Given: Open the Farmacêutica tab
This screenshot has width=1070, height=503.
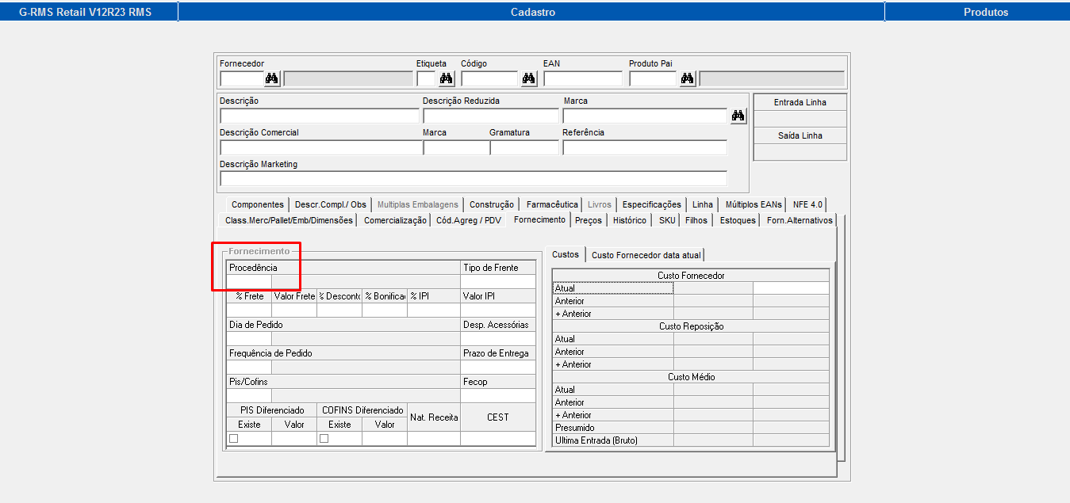Looking at the screenshot, I should pos(552,204).
